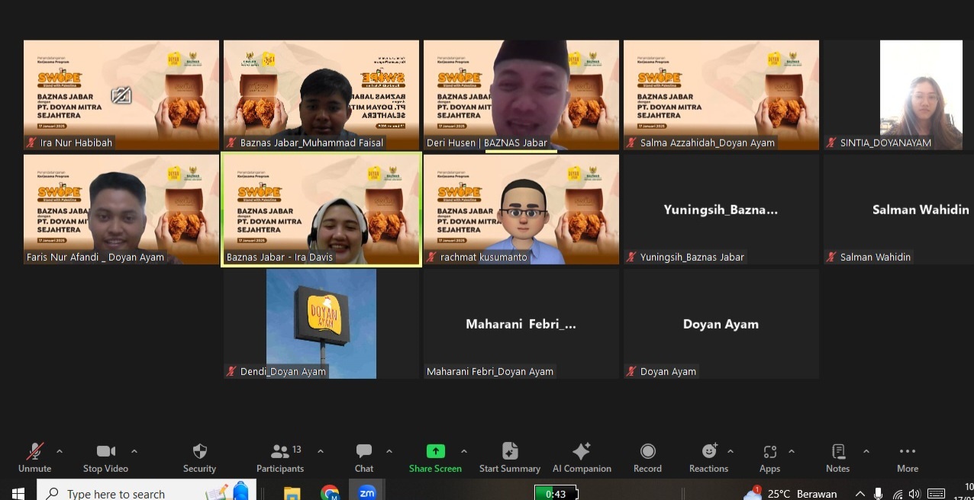Open meeting Notes
Viewport: 974px width, 500px height.
837,457
